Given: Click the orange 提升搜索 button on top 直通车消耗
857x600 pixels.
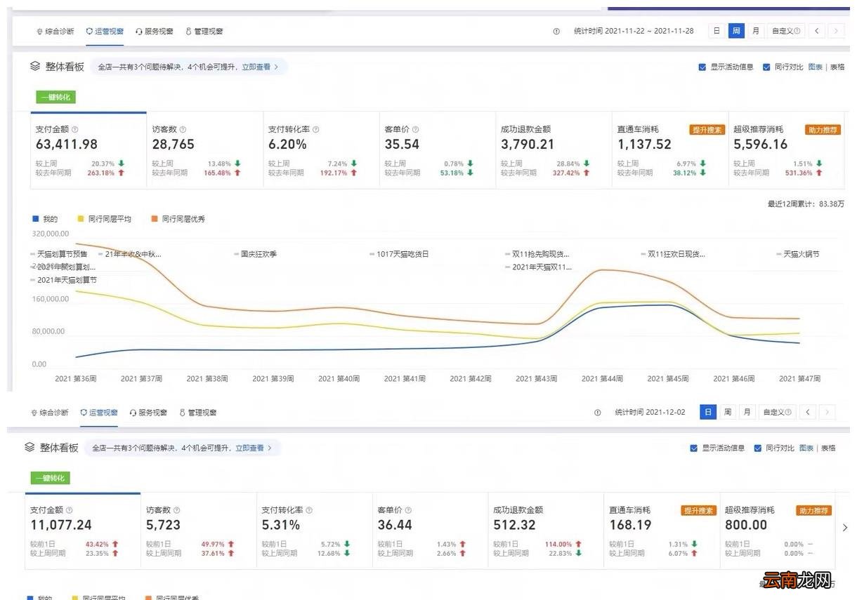Looking at the screenshot, I should click(707, 130).
